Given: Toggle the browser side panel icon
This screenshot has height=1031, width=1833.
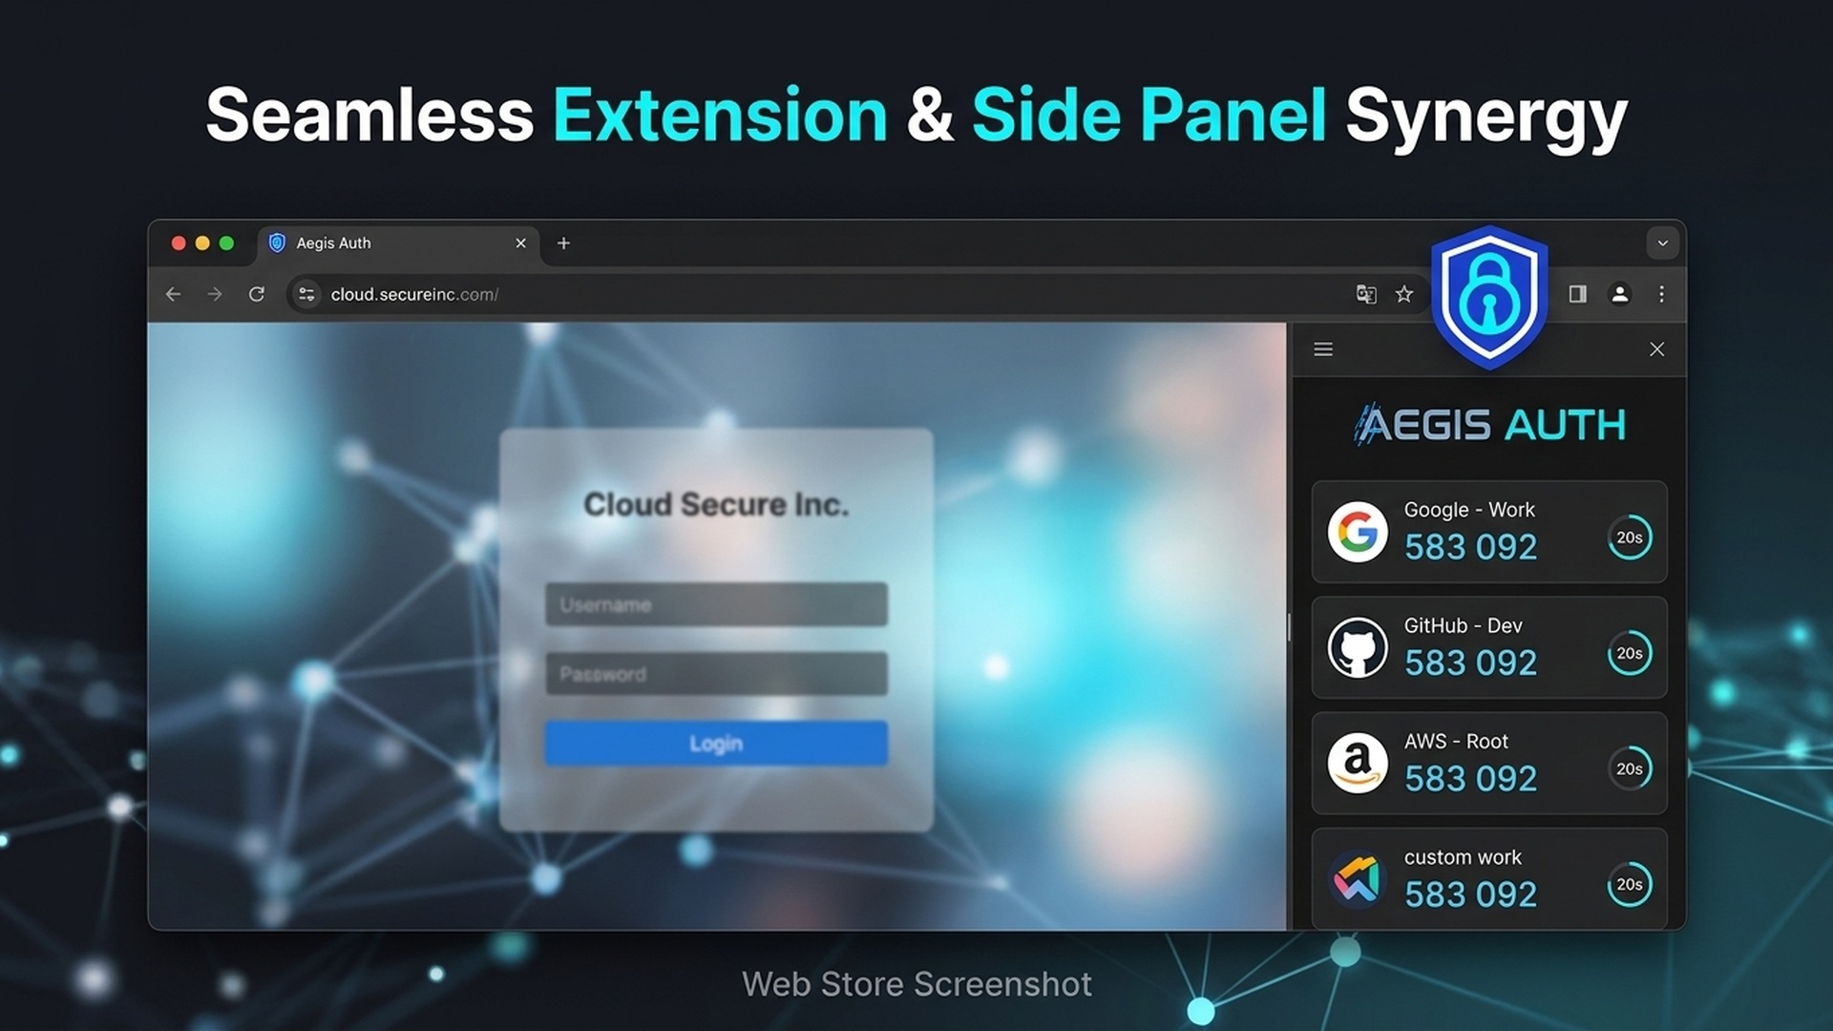Looking at the screenshot, I should point(1577,294).
